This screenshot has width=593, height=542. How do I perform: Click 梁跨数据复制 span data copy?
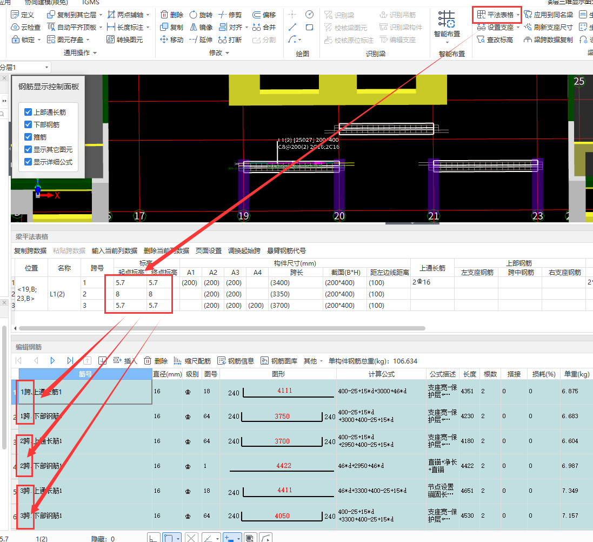pos(549,39)
